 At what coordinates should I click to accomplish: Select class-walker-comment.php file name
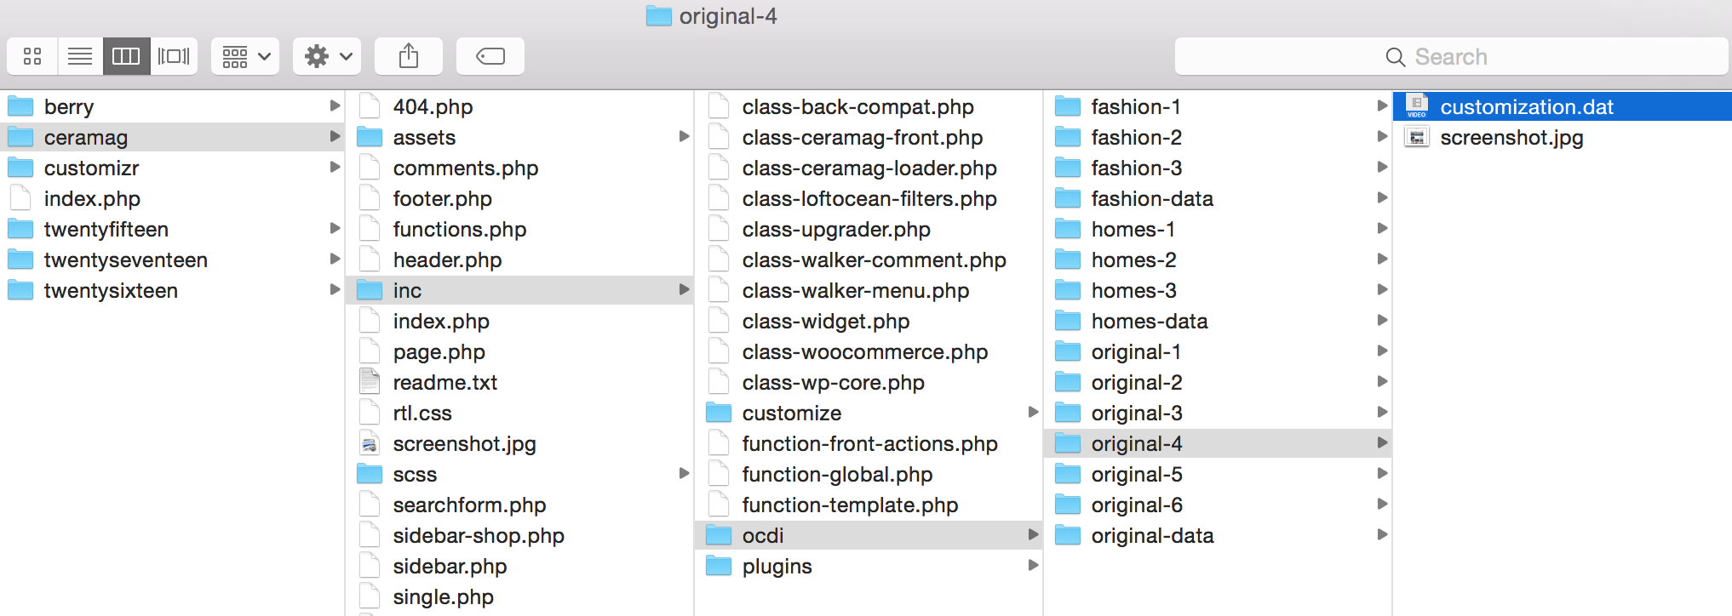click(875, 260)
